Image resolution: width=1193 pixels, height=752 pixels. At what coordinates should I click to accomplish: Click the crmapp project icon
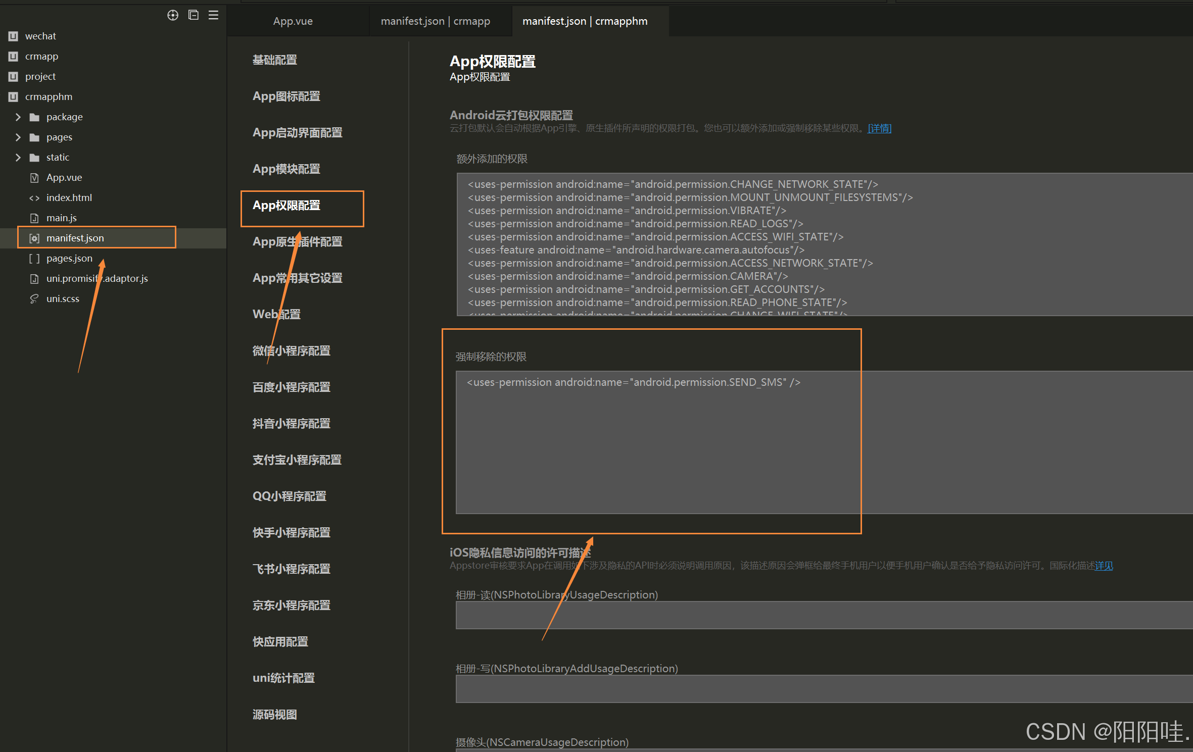point(13,57)
